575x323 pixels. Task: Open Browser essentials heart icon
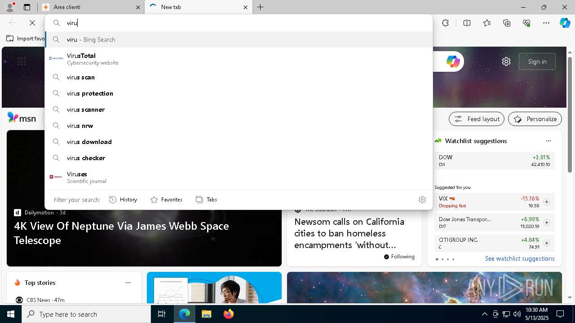(526, 23)
